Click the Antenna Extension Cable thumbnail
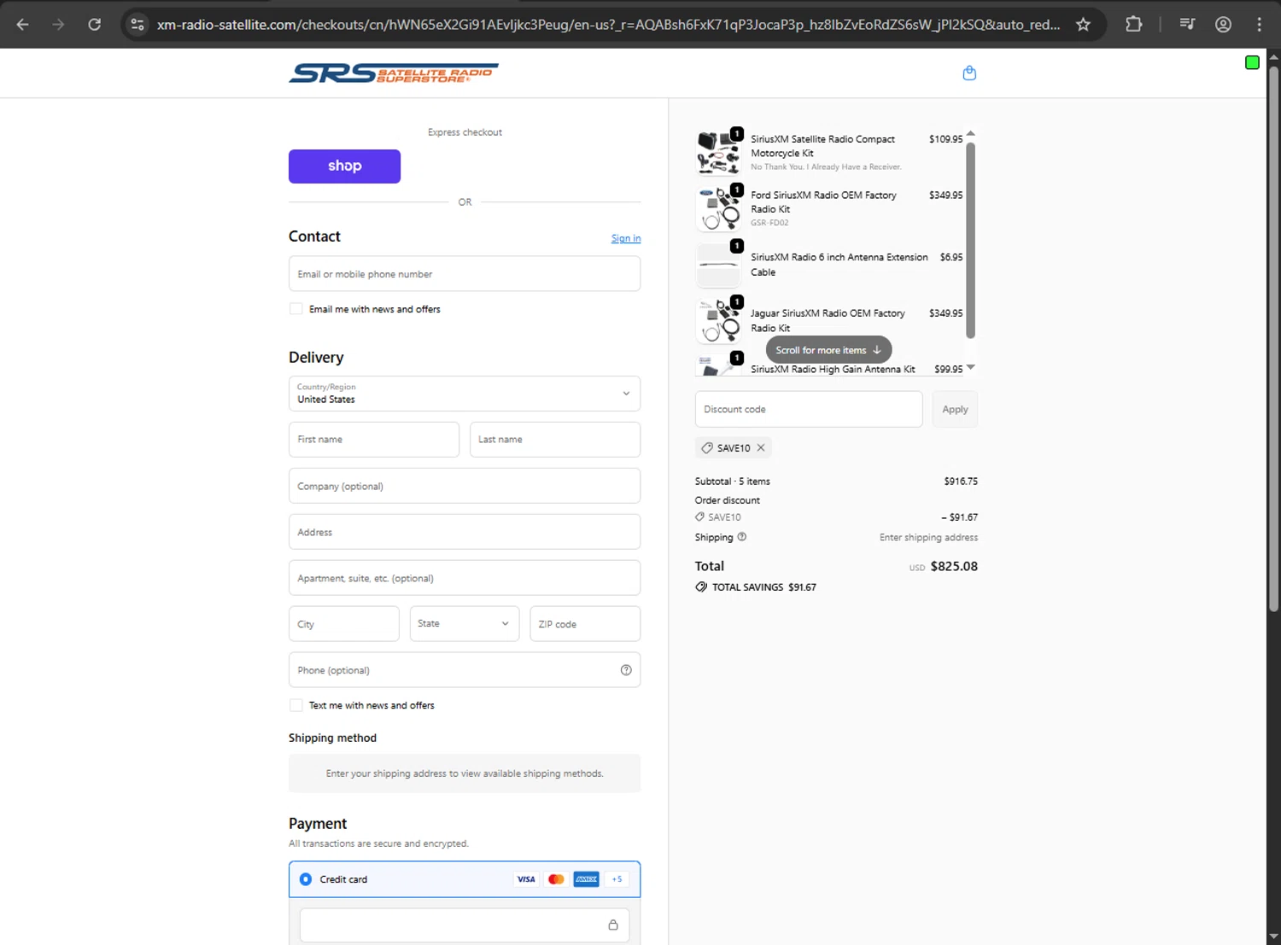 point(718,265)
